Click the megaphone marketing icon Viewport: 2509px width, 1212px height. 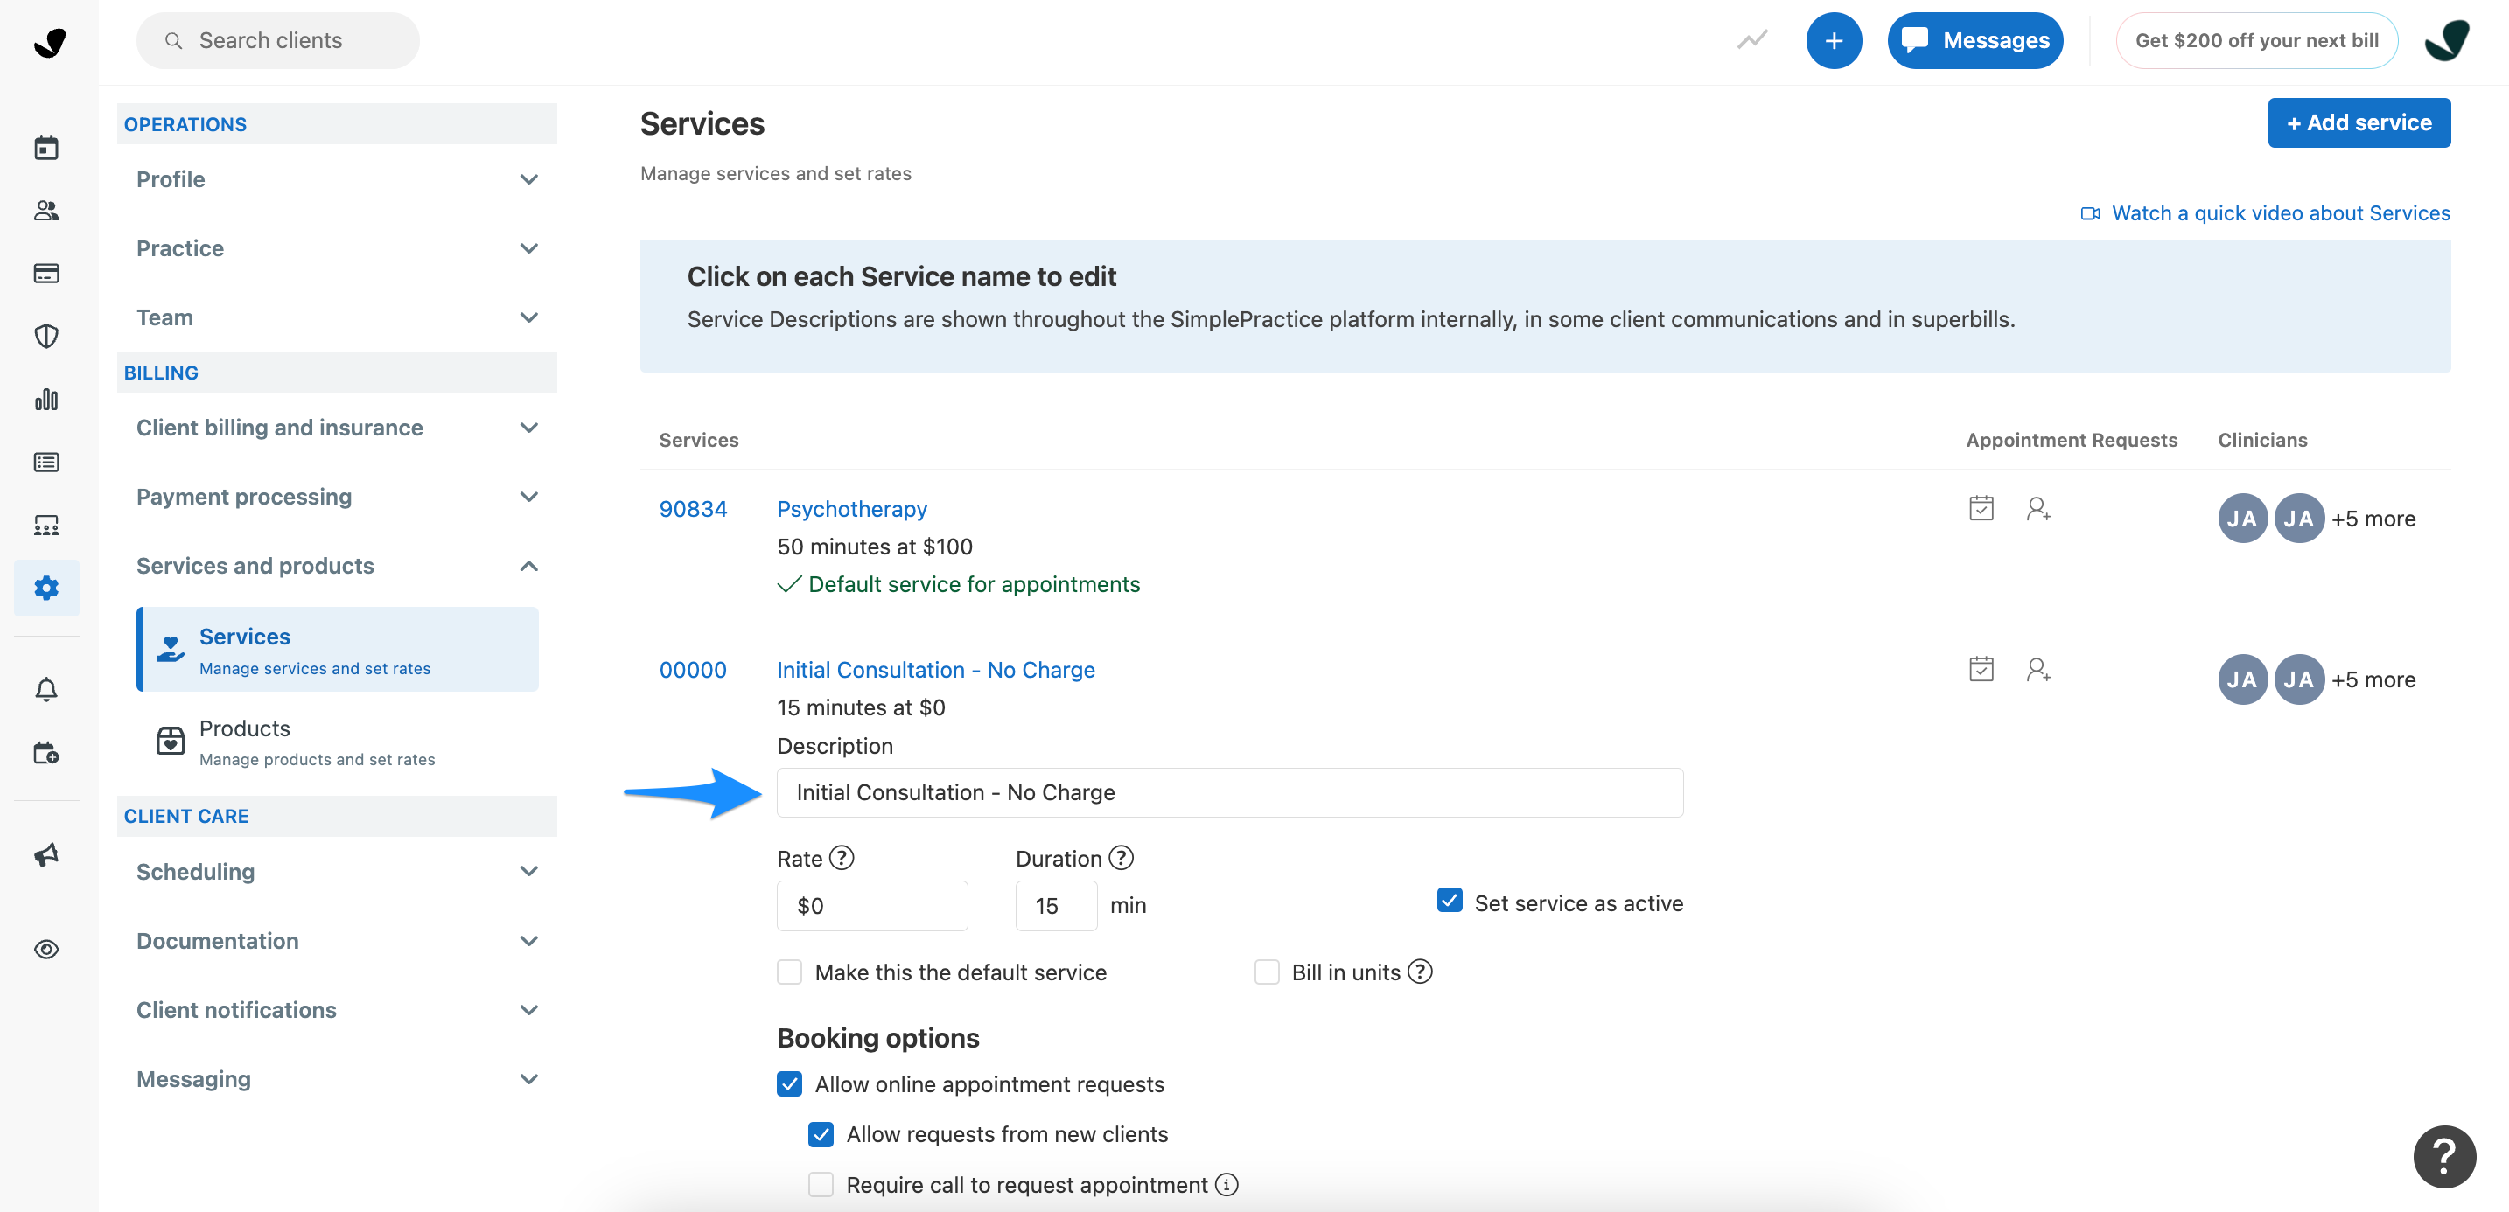45,854
